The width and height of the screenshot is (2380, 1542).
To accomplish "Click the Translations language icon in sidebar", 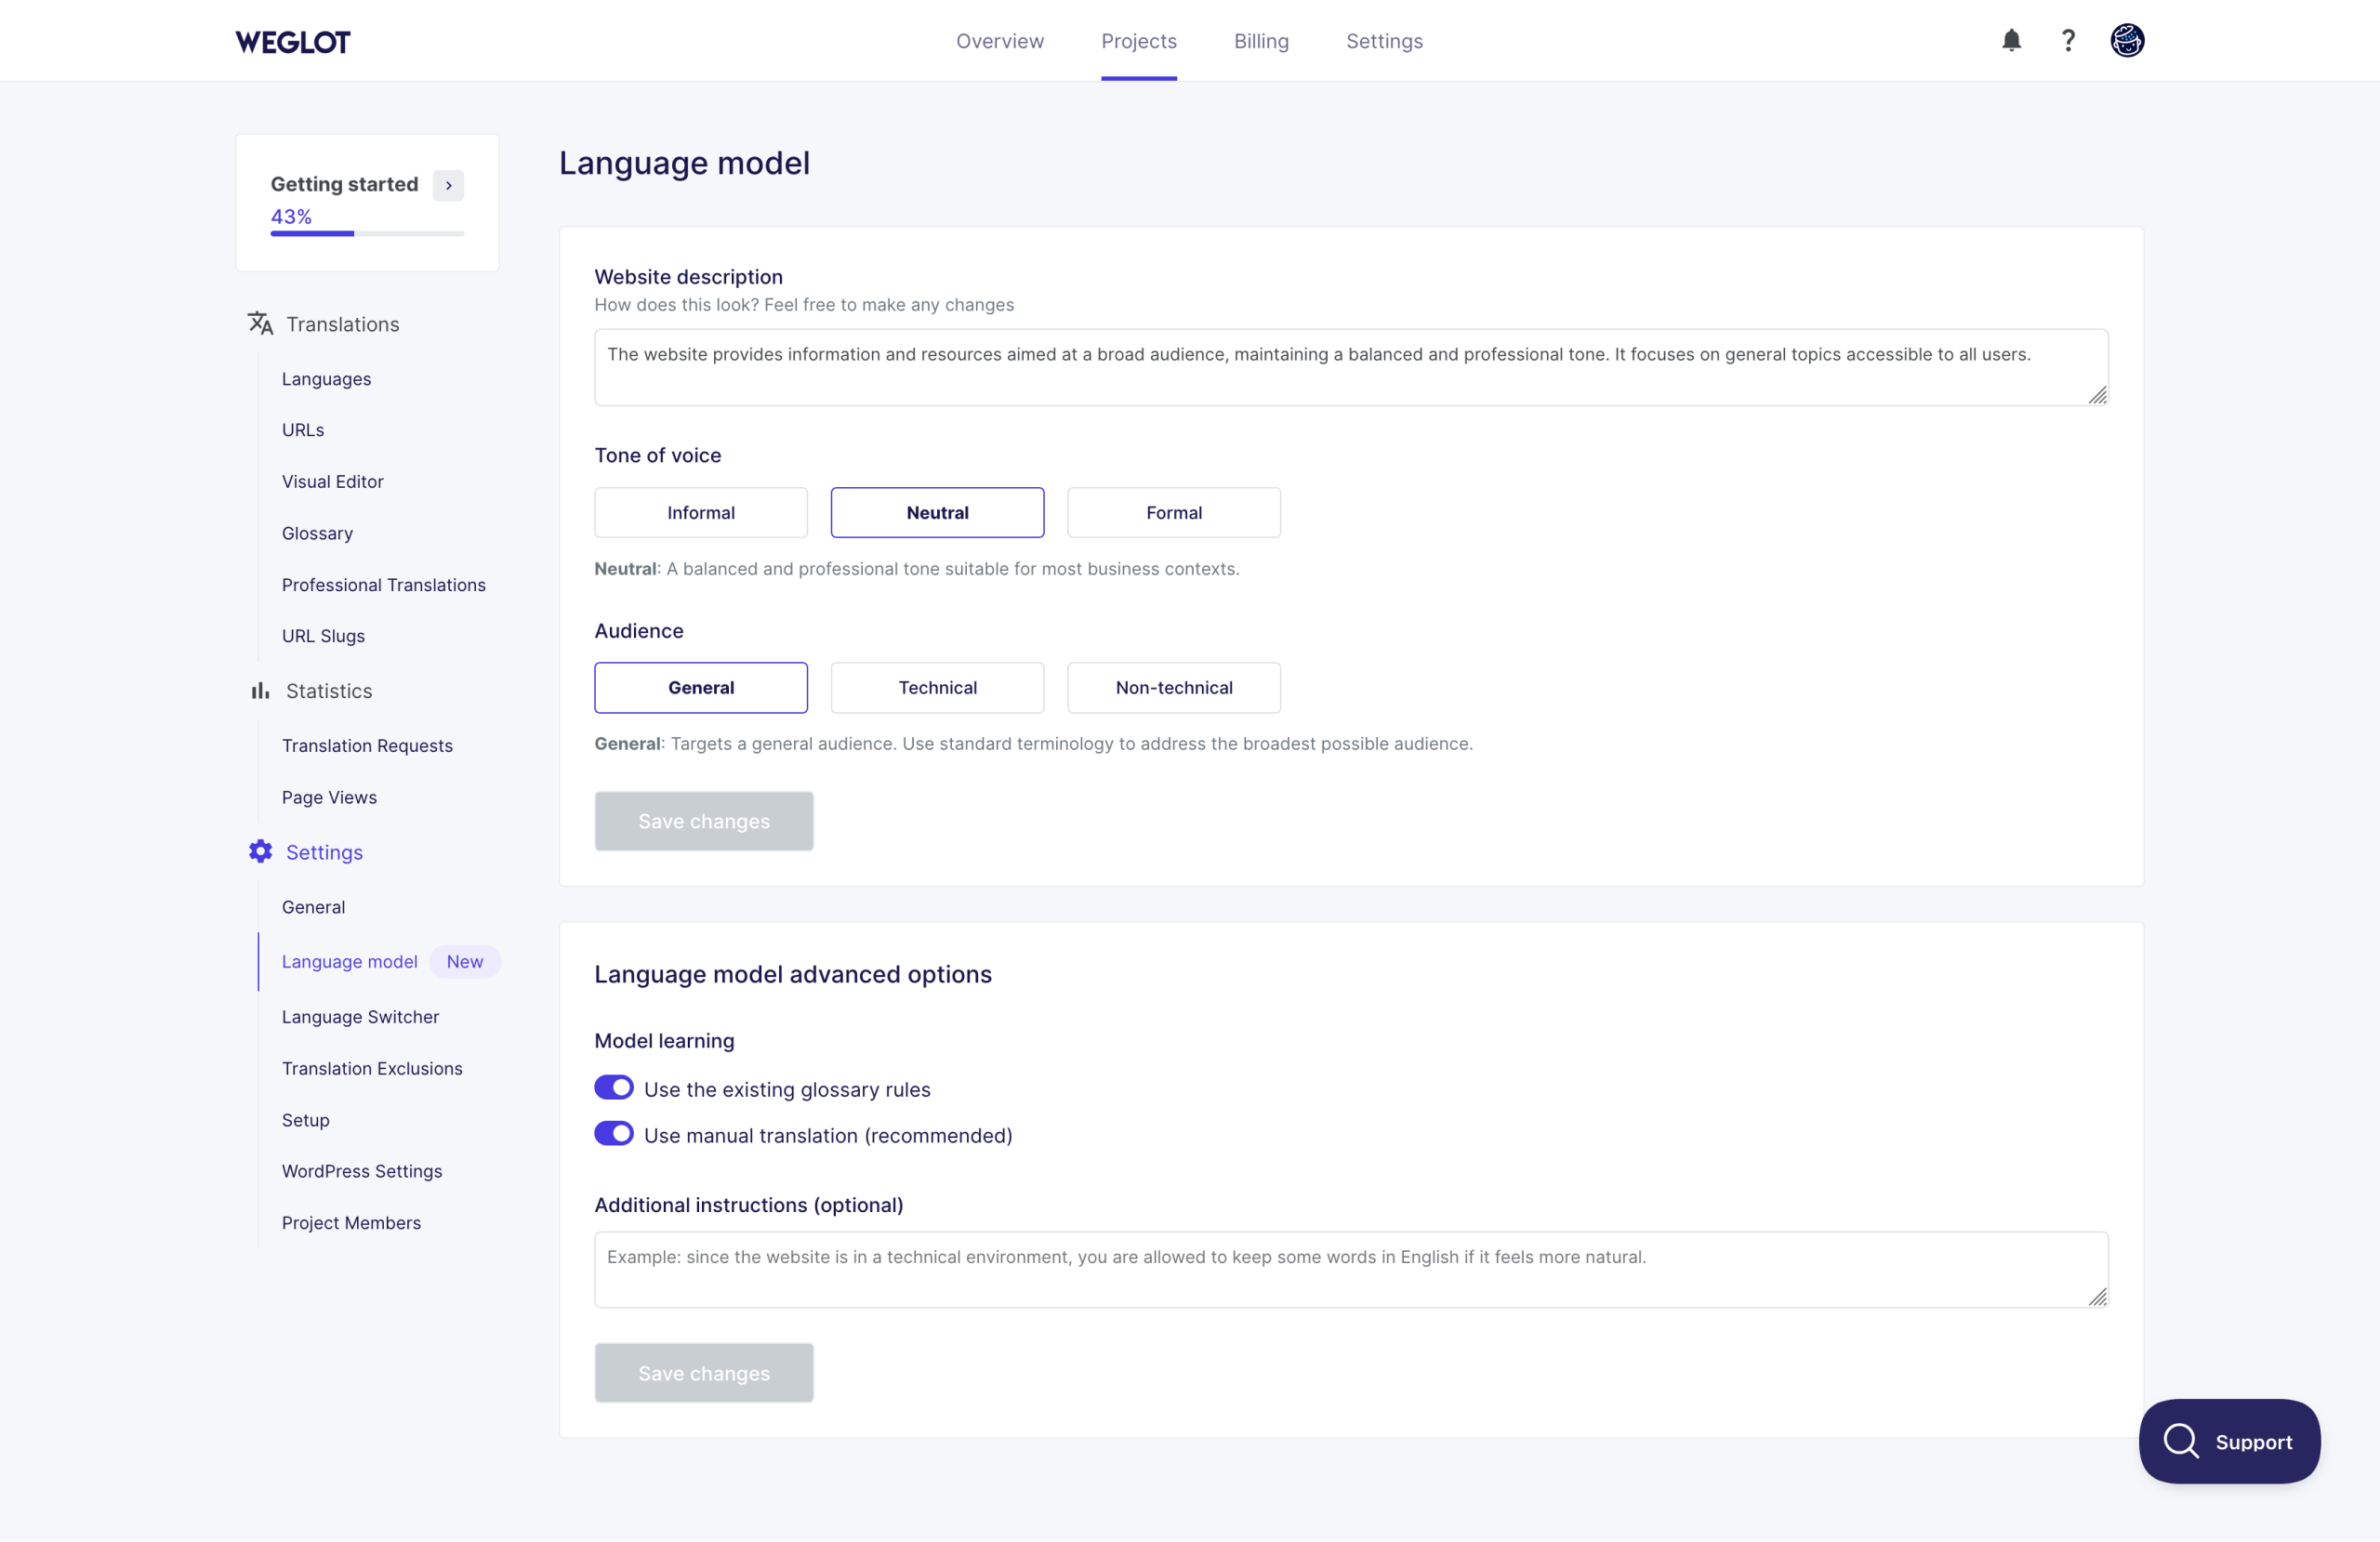I will [260, 323].
